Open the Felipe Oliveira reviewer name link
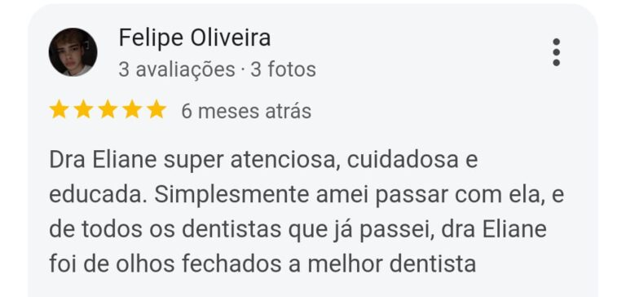Viewport: 626px width, 297px height. point(195,38)
